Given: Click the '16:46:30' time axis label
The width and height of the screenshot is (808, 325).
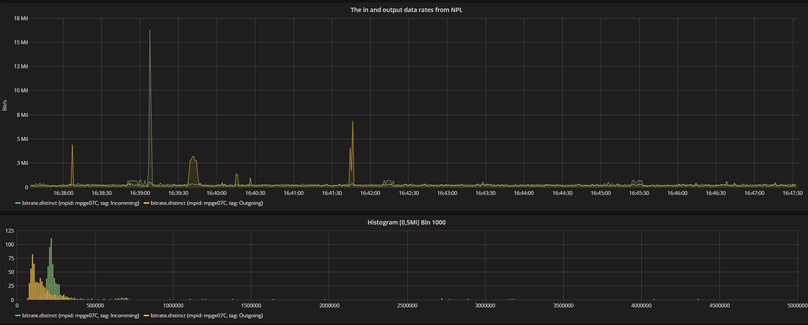Looking at the screenshot, I should [x=715, y=193].
